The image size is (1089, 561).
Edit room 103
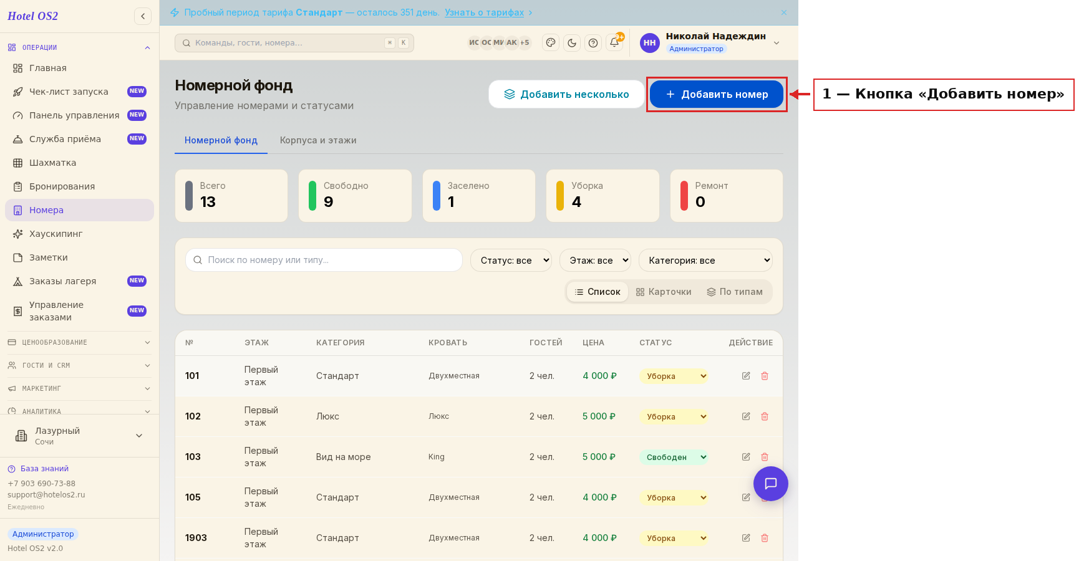[x=746, y=457]
